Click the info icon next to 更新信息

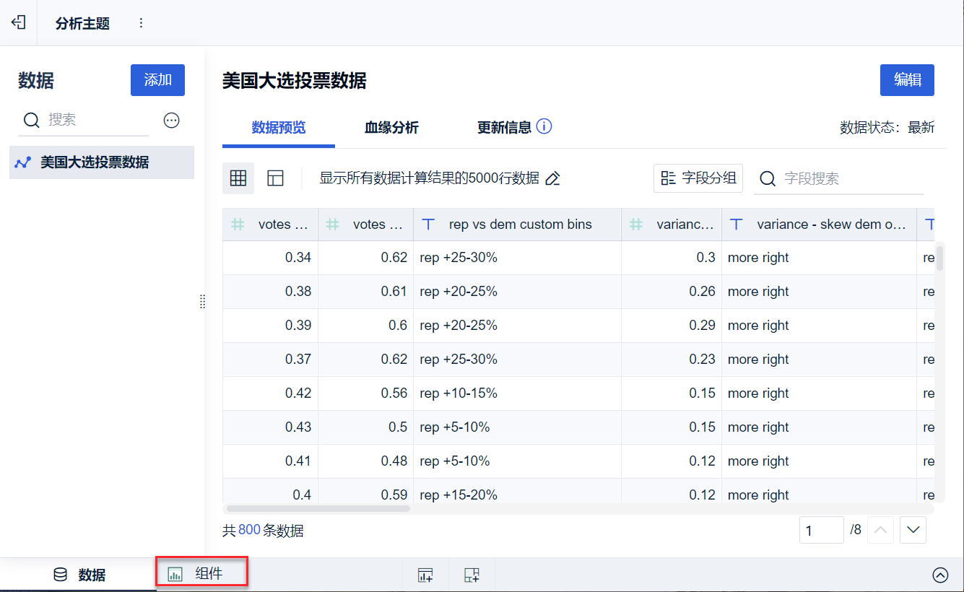(x=544, y=127)
